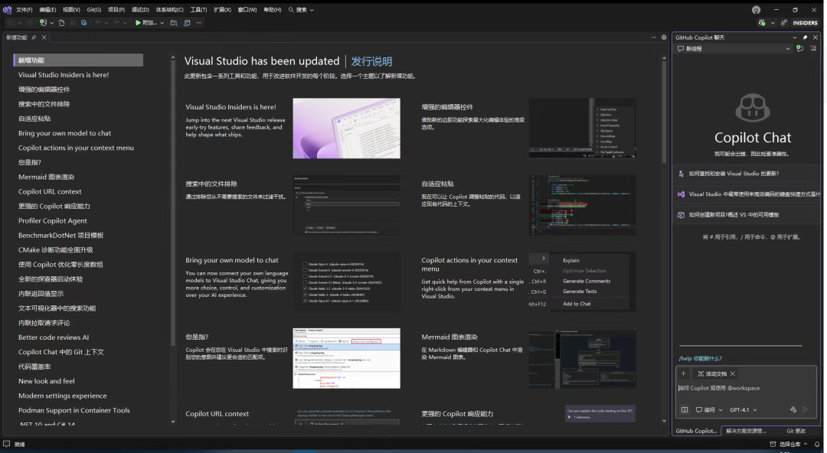Start debugging with the green 附加 play icon
The height and width of the screenshot is (453, 827).
tap(137, 23)
